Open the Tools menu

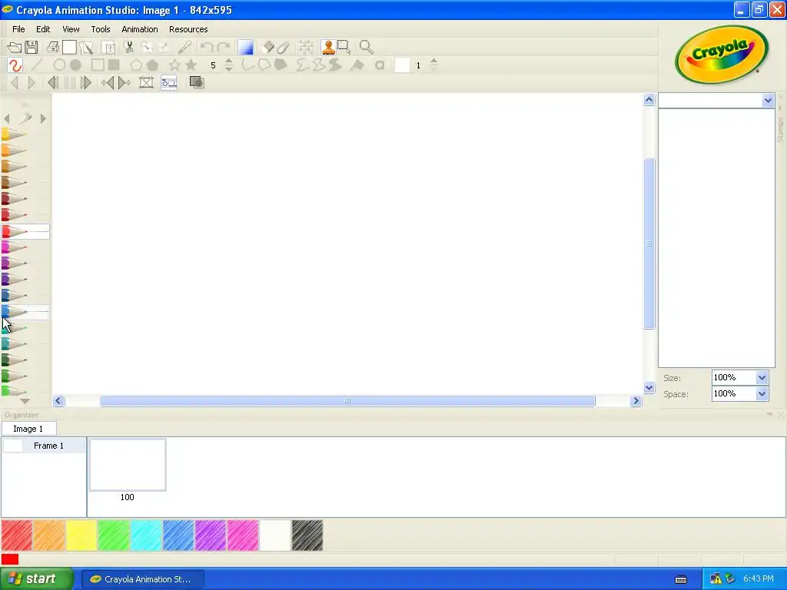(x=101, y=29)
